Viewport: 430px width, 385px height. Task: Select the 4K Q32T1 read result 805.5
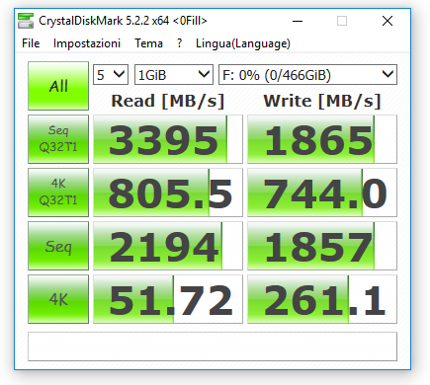point(168,192)
